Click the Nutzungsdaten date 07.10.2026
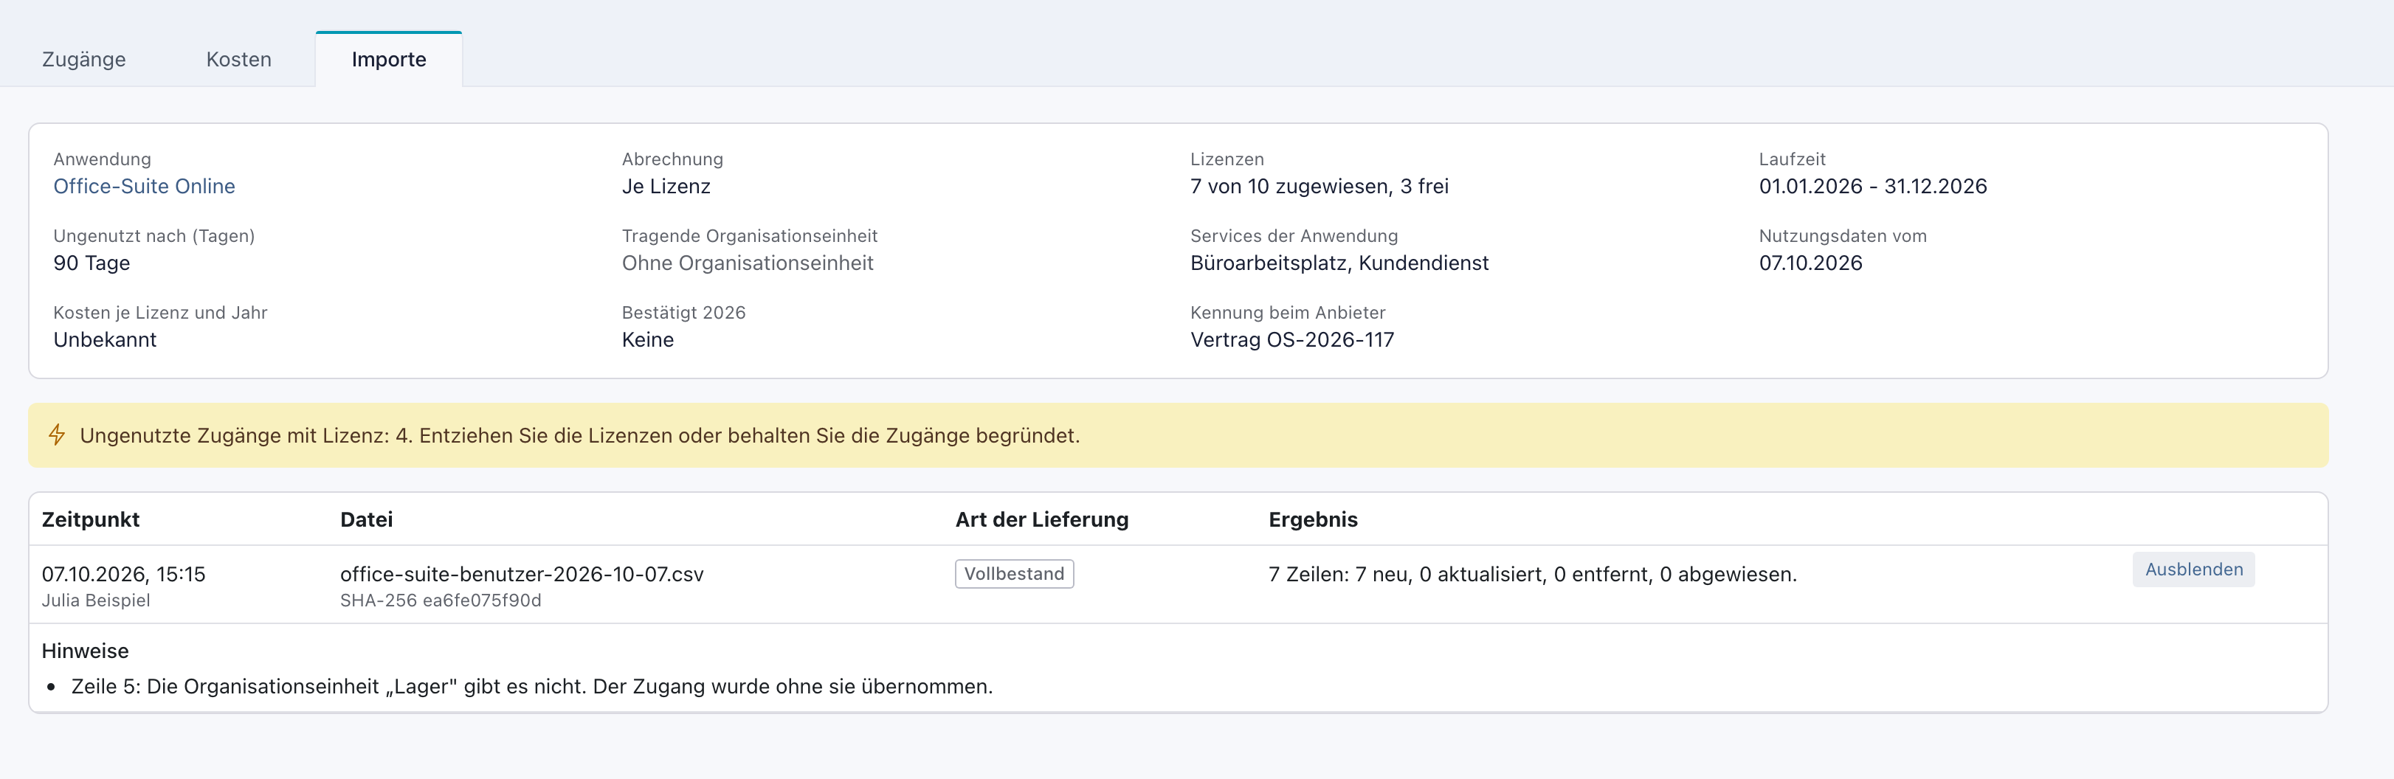 (1810, 263)
